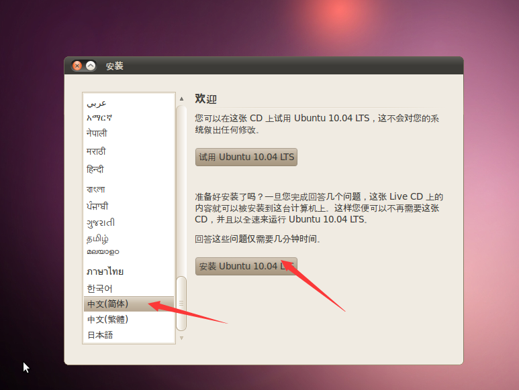Select ਪੰਜਾਬੀ language row
The height and width of the screenshot is (390, 519).
(x=129, y=206)
